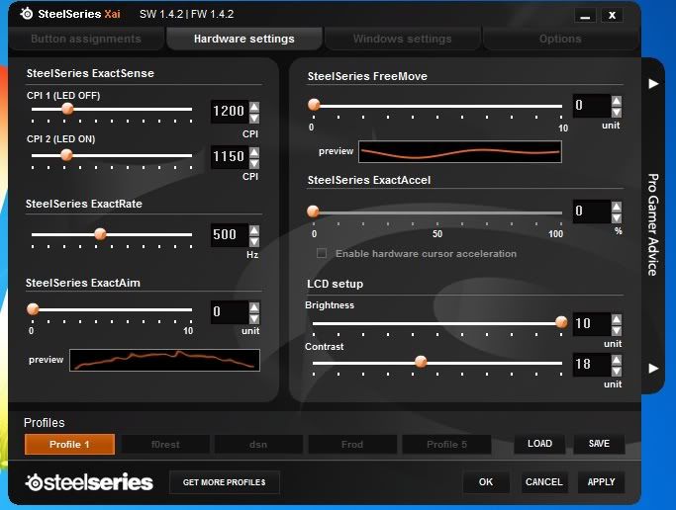Click Brightness value field showing 10
Viewport: 676px width, 510px height.
592,324
